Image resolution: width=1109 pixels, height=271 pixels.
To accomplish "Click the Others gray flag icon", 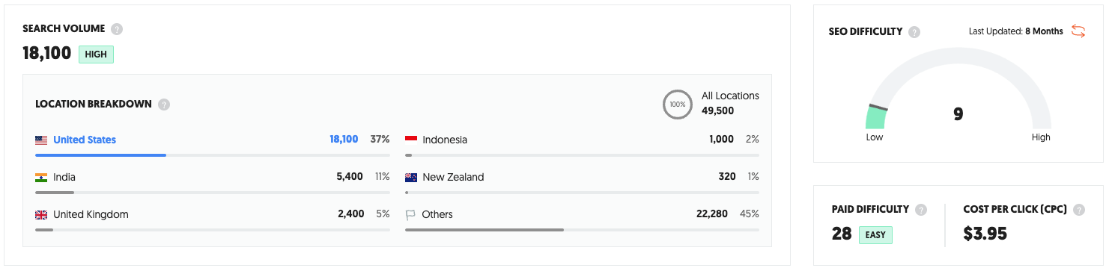I will 410,215.
